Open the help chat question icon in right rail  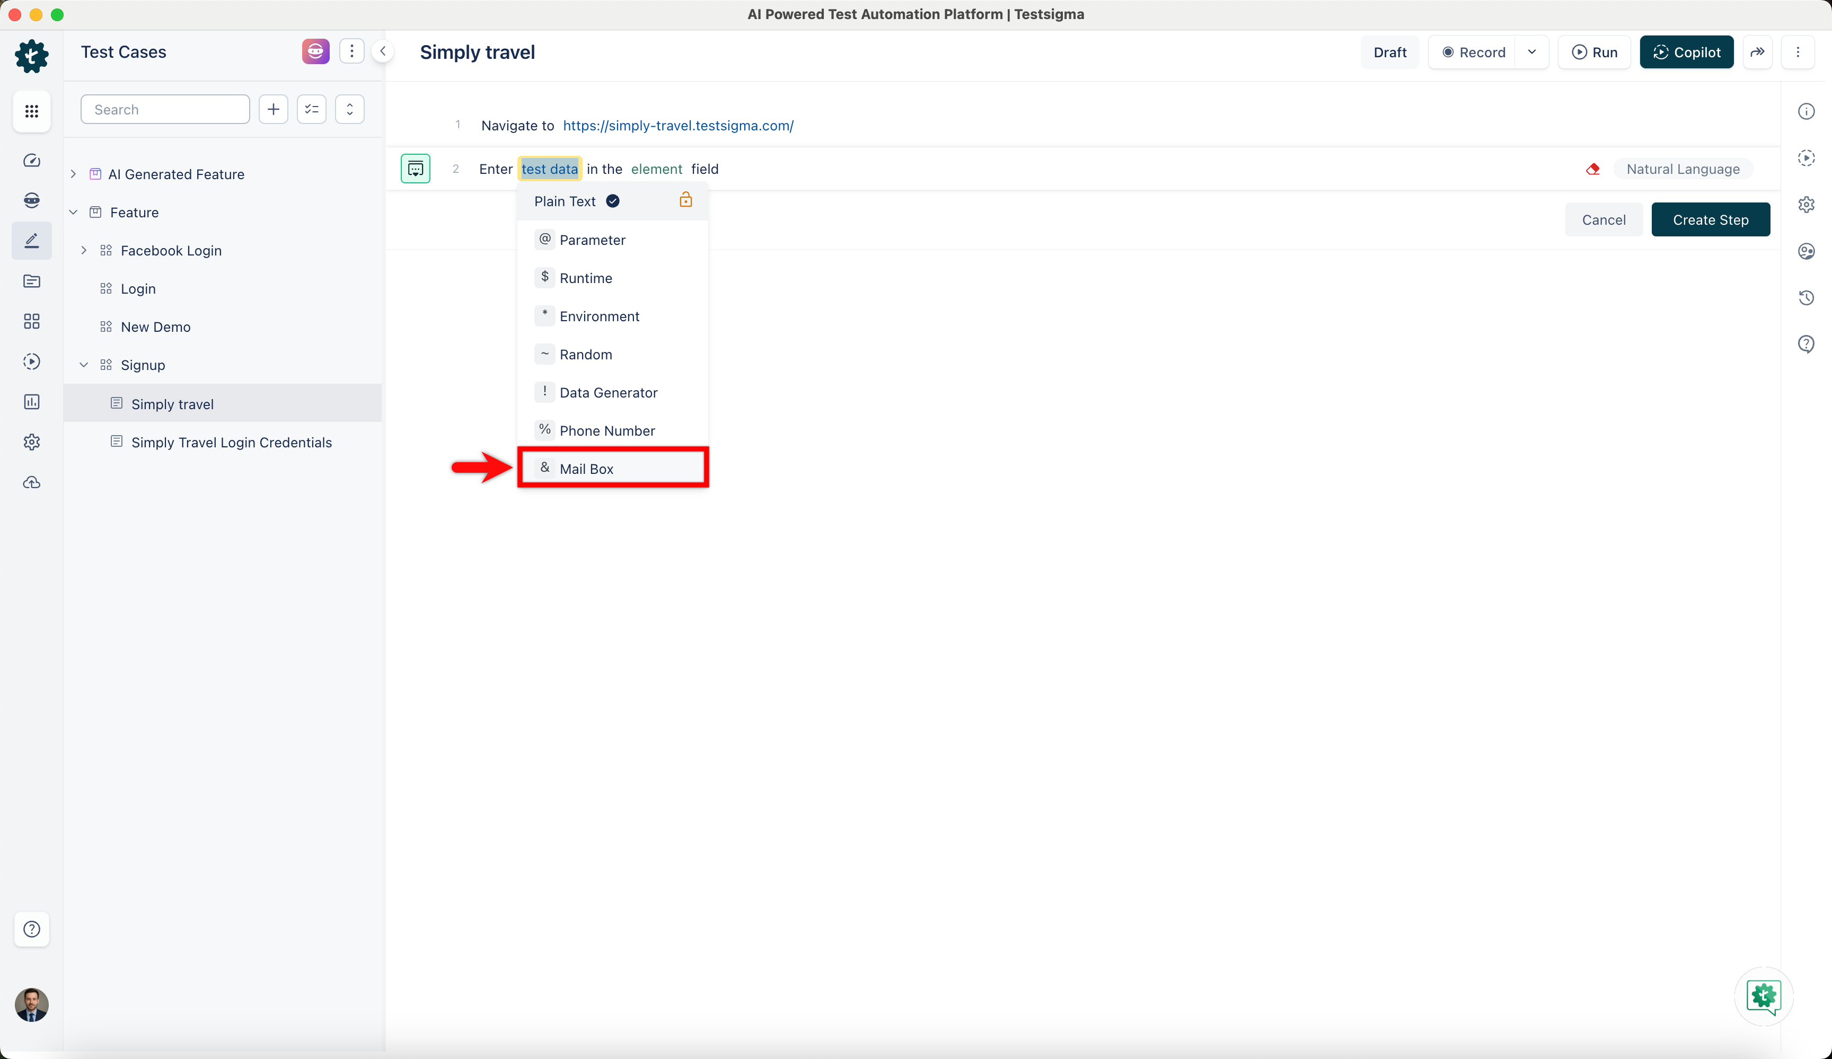point(1806,344)
